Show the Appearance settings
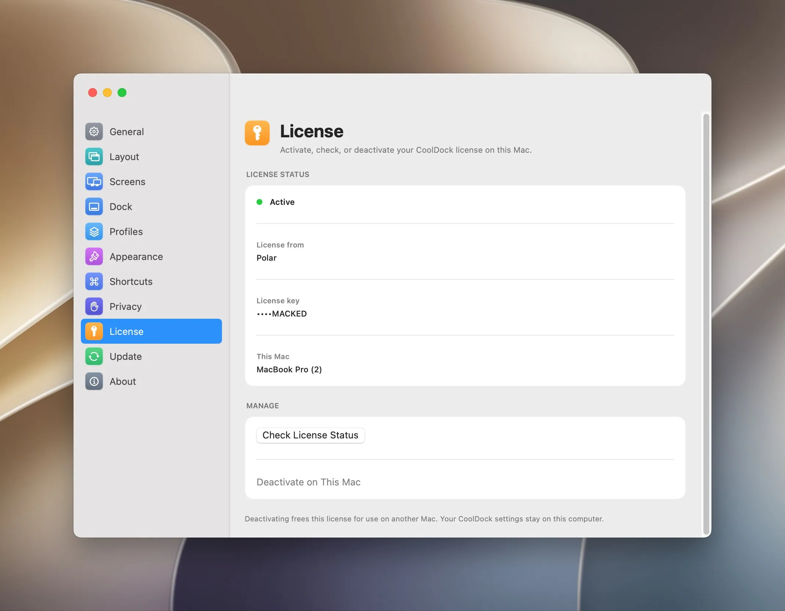 [x=151, y=256]
